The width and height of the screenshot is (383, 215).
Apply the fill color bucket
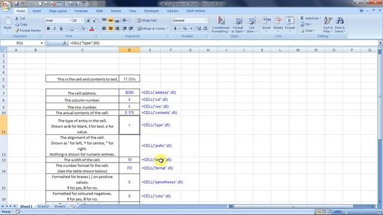click(83, 29)
